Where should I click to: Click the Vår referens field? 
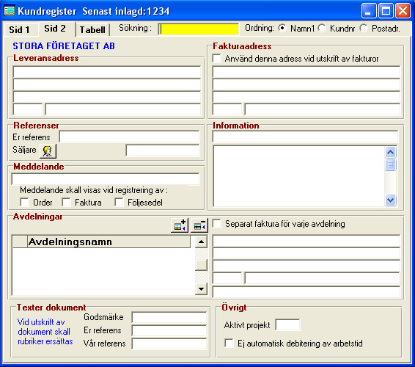point(169,344)
